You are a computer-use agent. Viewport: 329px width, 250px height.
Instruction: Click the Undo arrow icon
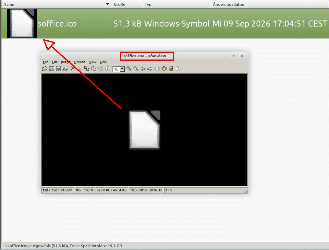(101, 69)
